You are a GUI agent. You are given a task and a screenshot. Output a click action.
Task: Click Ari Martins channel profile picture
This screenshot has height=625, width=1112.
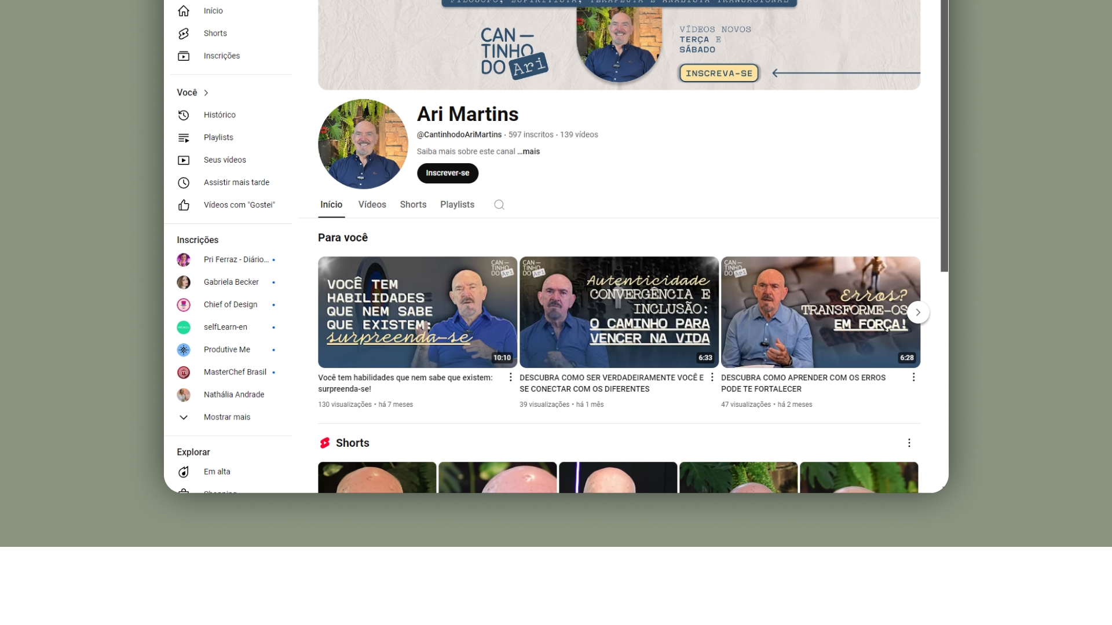coord(363,144)
